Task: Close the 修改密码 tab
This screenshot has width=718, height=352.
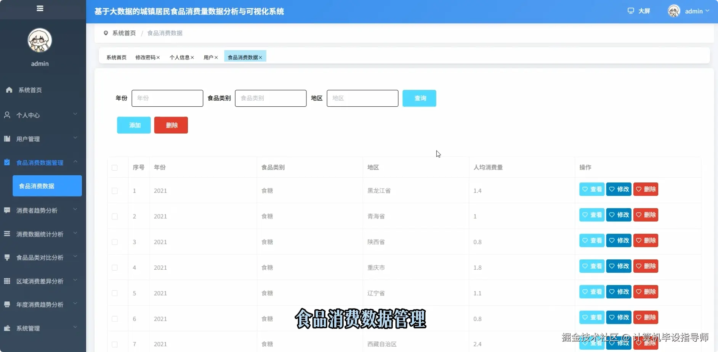Action: pos(158,58)
